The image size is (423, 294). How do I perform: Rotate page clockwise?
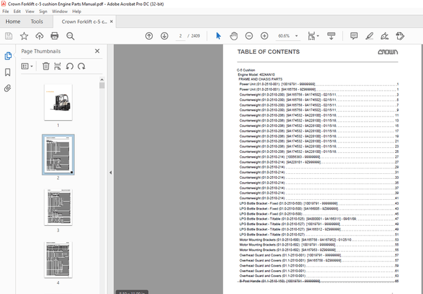click(81, 66)
